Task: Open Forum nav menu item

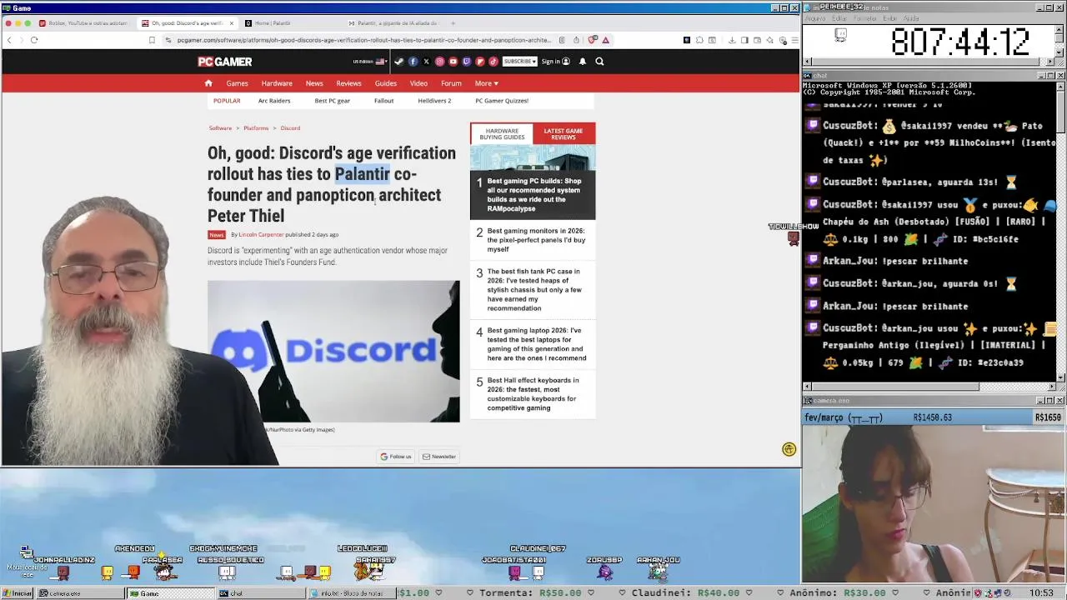Action: coord(451,83)
